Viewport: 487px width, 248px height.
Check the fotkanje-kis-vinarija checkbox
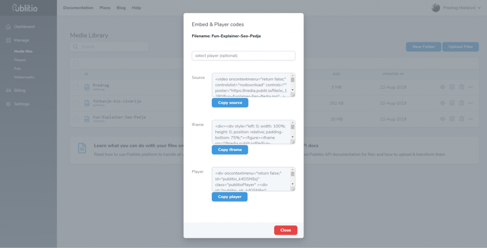point(76,103)
